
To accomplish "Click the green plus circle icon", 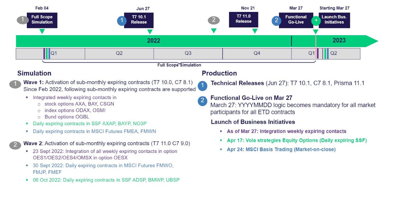I will [316, 20].
